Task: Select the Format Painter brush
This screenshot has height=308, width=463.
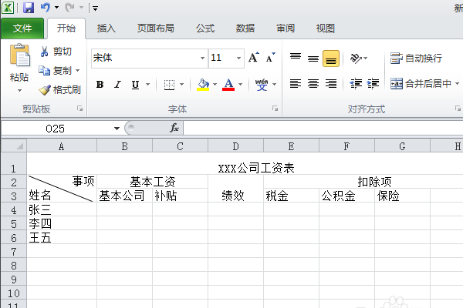Action: (x=60, y=90)
